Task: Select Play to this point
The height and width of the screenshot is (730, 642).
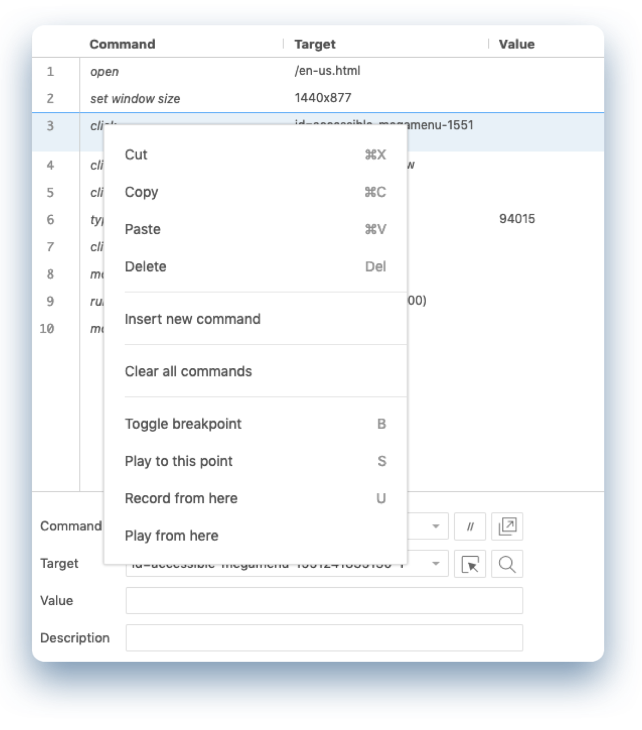Action: click(255, 461)
